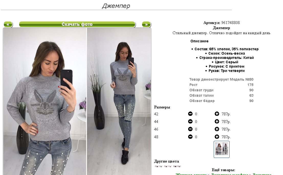Select the small product preview thumbnail
Viewport: 283px width, 175px height.
click(x=222, y=149)
